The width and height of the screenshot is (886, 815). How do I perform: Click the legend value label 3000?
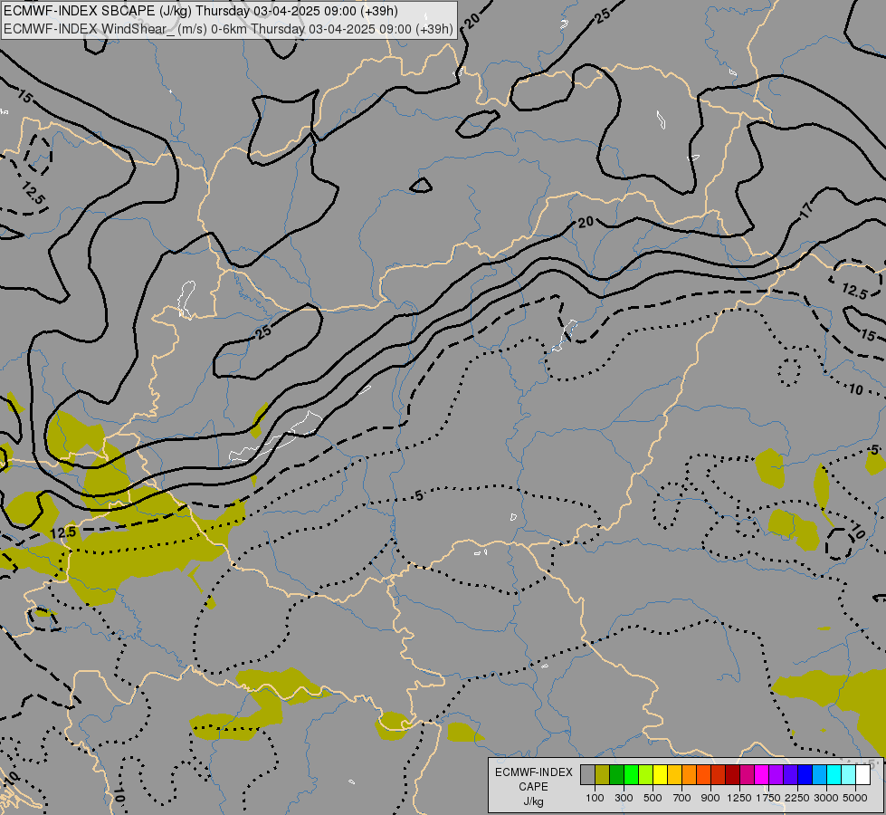pos(826,798)
